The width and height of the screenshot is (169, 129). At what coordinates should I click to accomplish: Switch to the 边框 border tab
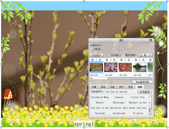point(112,87)
